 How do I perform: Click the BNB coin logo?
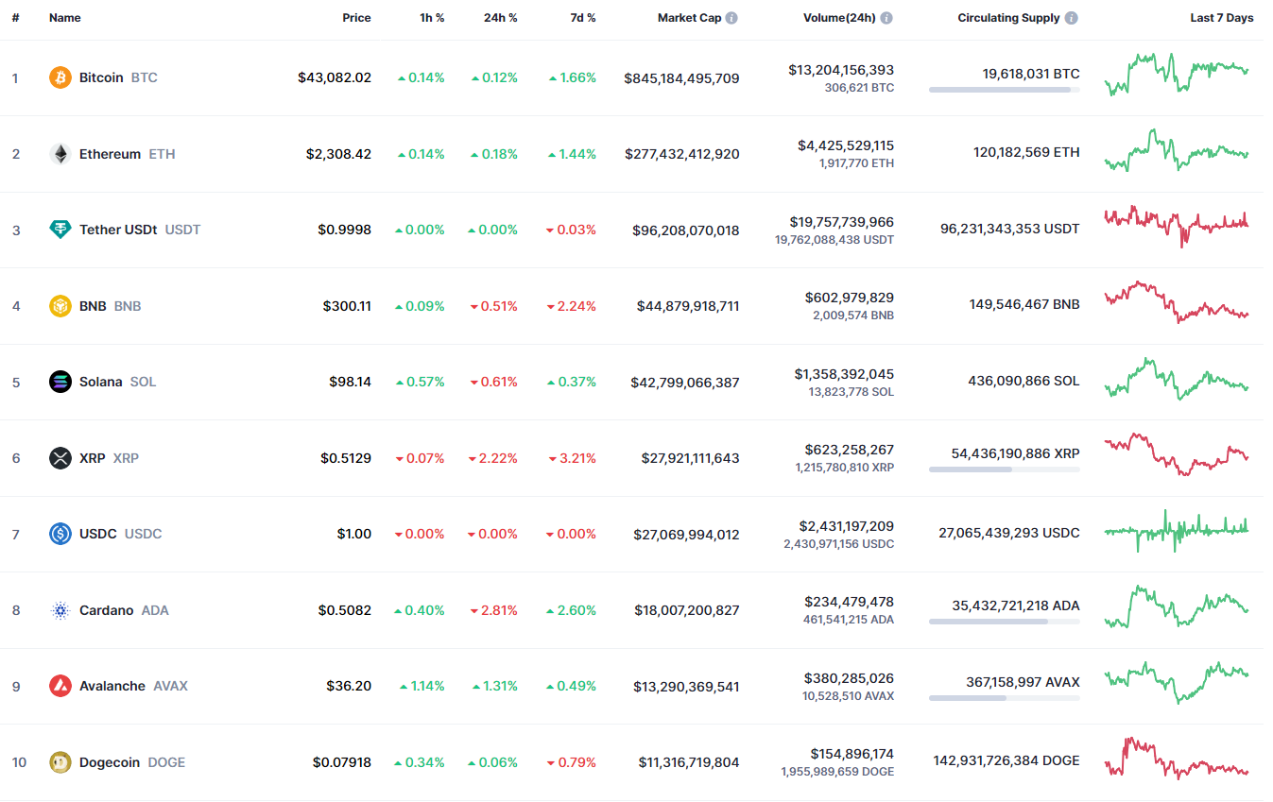click(60, 306)
